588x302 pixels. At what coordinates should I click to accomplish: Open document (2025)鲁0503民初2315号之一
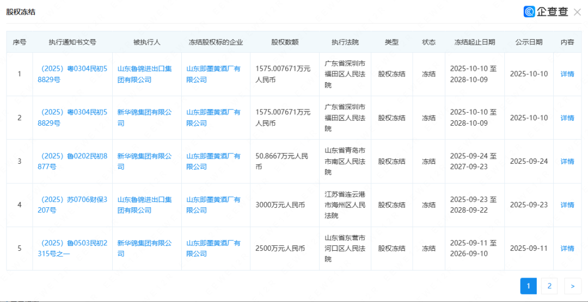coord(72,249)
